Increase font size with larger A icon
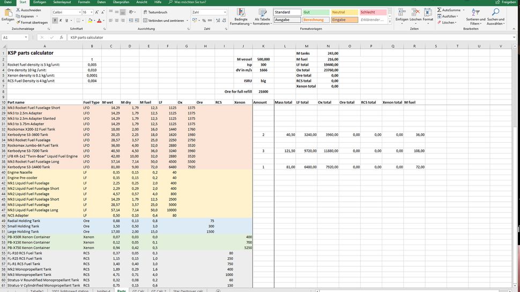The width and height of the screenshot is (520, 292). pyautogui.click(x=97, y=12)
